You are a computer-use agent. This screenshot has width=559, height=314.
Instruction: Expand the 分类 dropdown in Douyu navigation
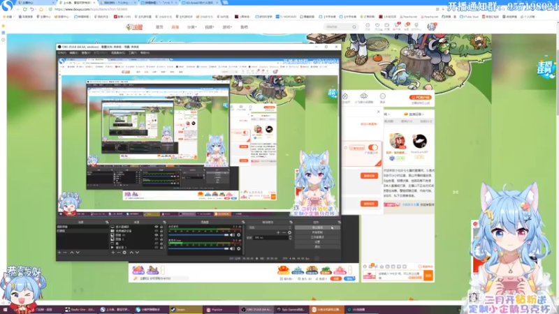[191, 27]
